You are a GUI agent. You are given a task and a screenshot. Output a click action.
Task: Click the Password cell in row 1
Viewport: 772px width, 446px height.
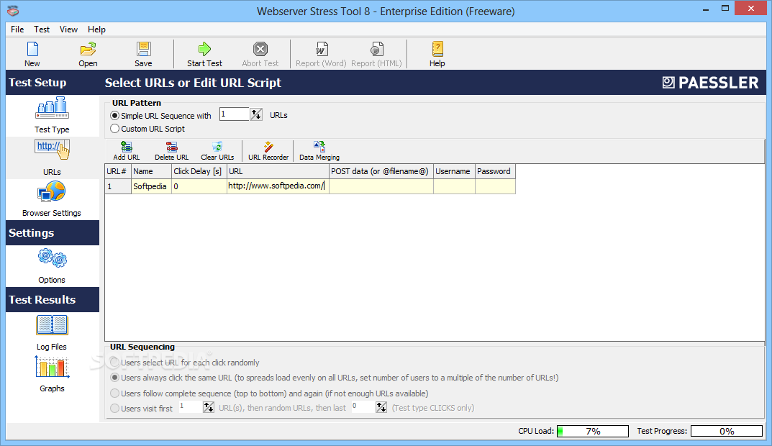pyautogui.click(x=495, y=186)
